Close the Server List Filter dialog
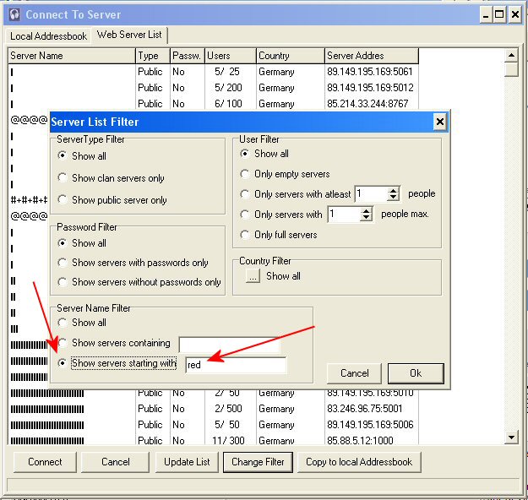 tap(439, 122)
